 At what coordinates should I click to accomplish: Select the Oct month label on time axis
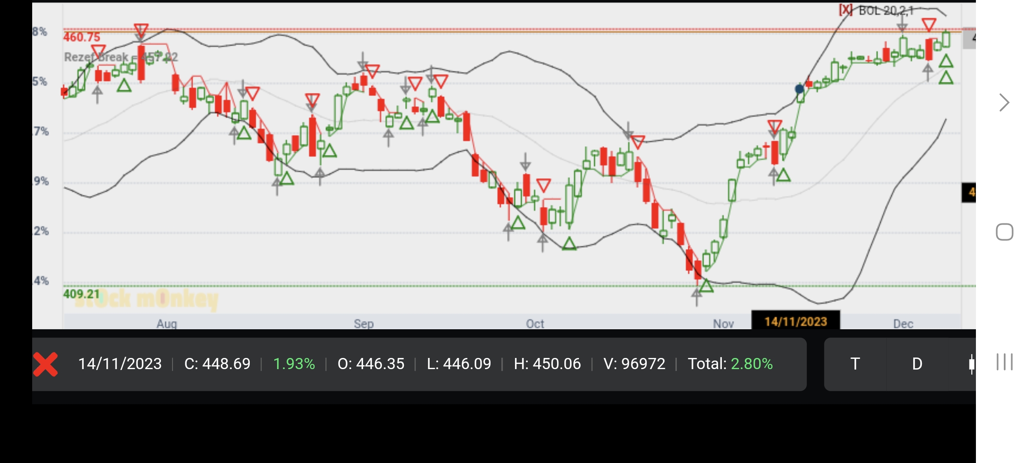point(535,324)
